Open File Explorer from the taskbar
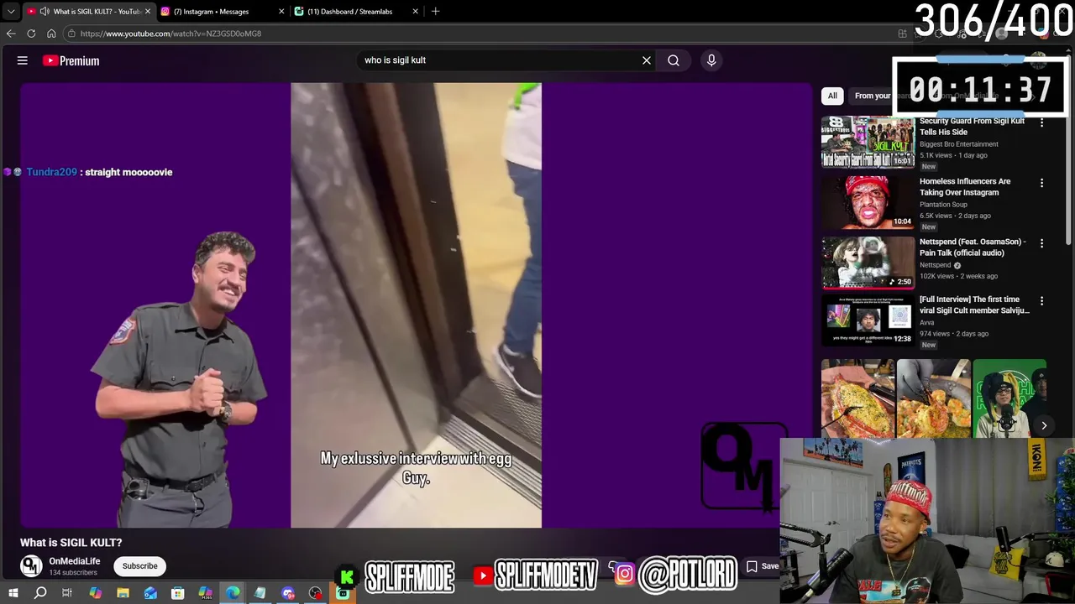 click(x=123, y=593)
